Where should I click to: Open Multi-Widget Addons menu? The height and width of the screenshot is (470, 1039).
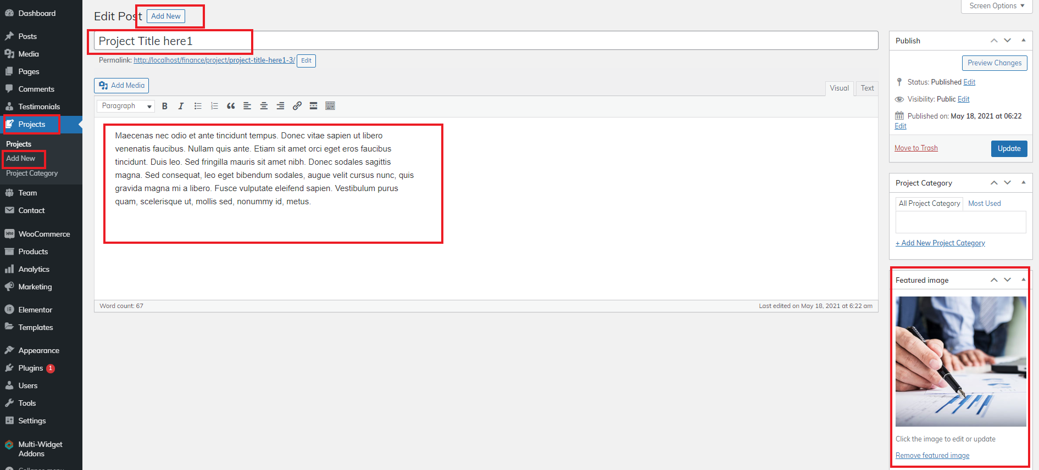coord(41,449)
